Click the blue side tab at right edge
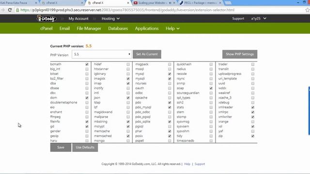Image resolution: width=310 pixels, height=174 pixels. [309, 111]
